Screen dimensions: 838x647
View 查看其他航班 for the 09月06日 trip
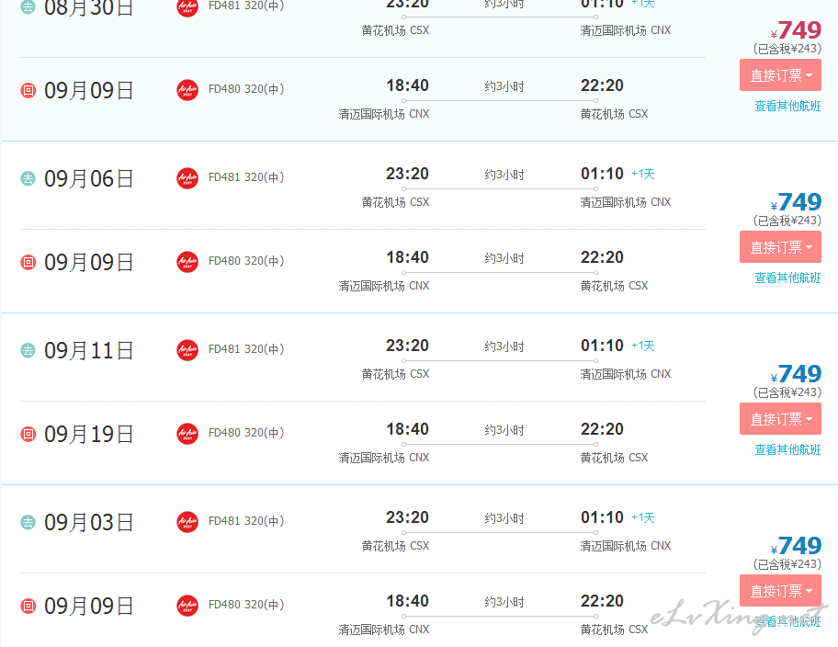tap(787, 278)
